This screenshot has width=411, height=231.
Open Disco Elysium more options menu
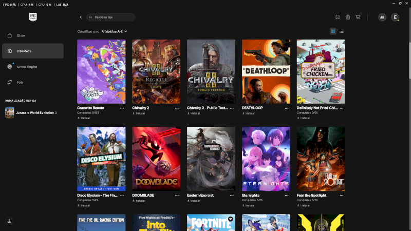[122, 196]
